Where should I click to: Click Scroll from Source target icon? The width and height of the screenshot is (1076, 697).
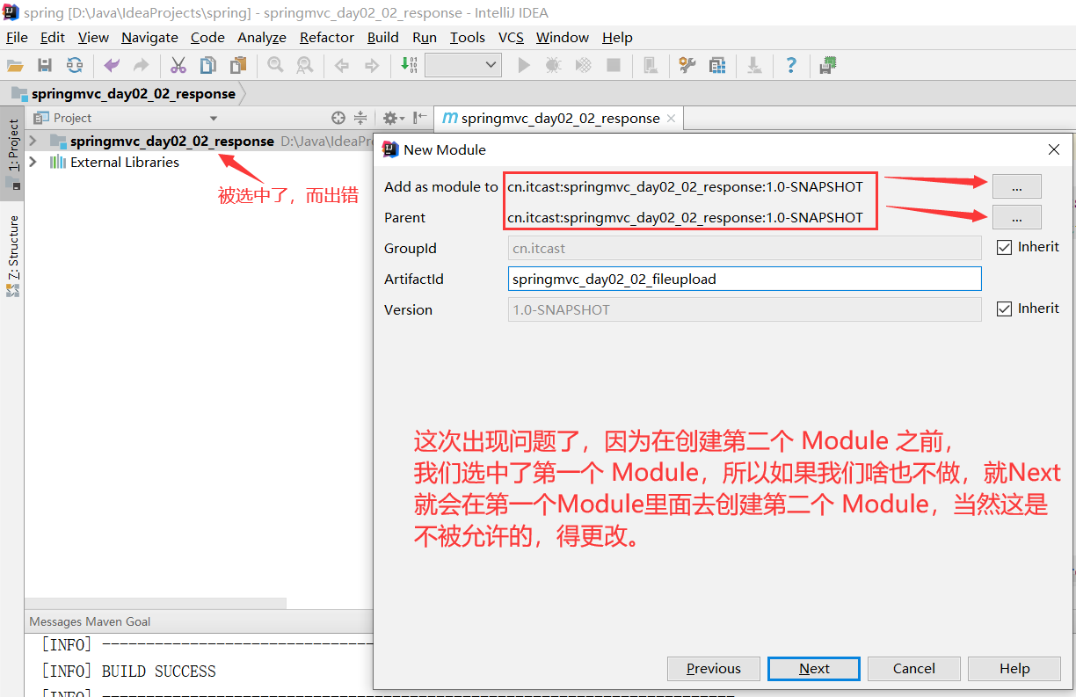[338, 118]
